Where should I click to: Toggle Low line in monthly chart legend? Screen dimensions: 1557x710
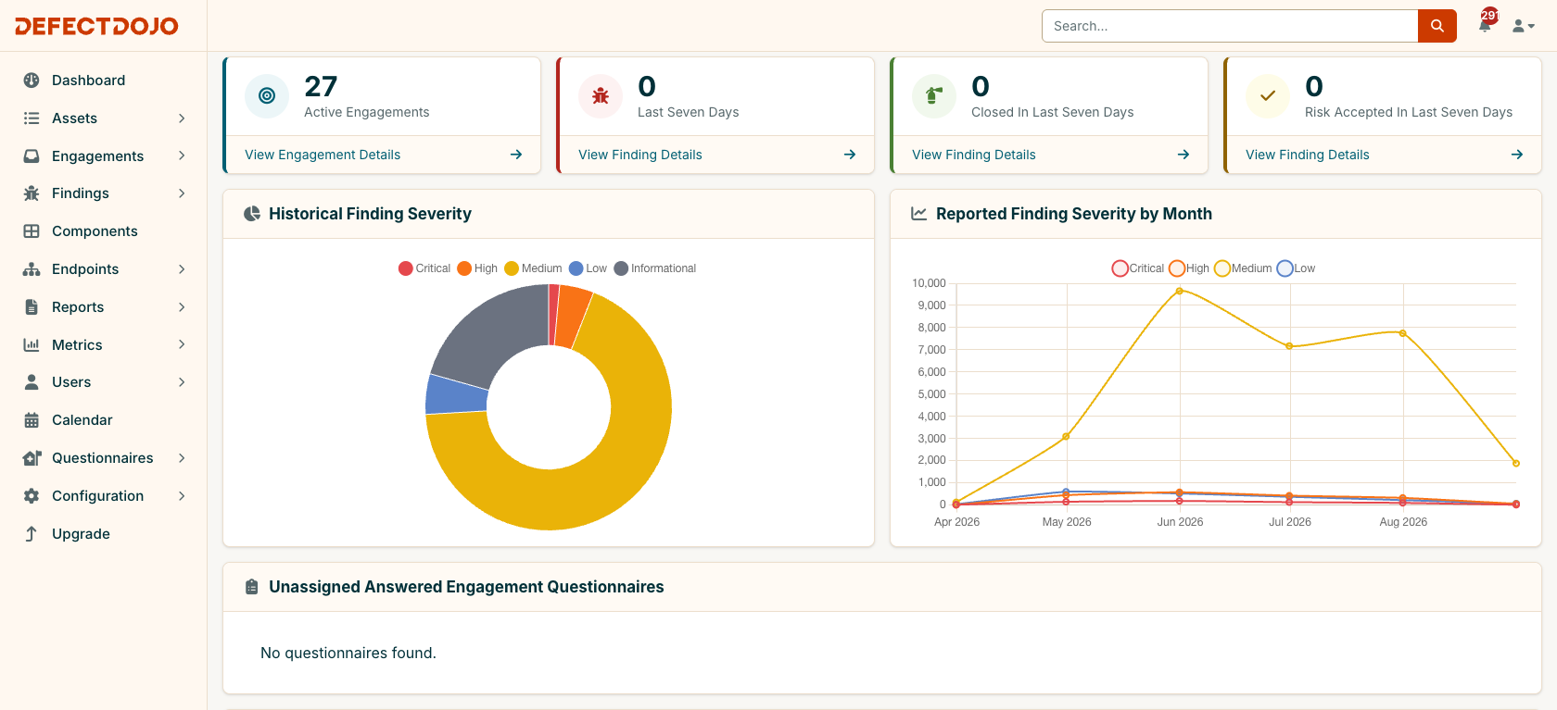click(1296, 268)
